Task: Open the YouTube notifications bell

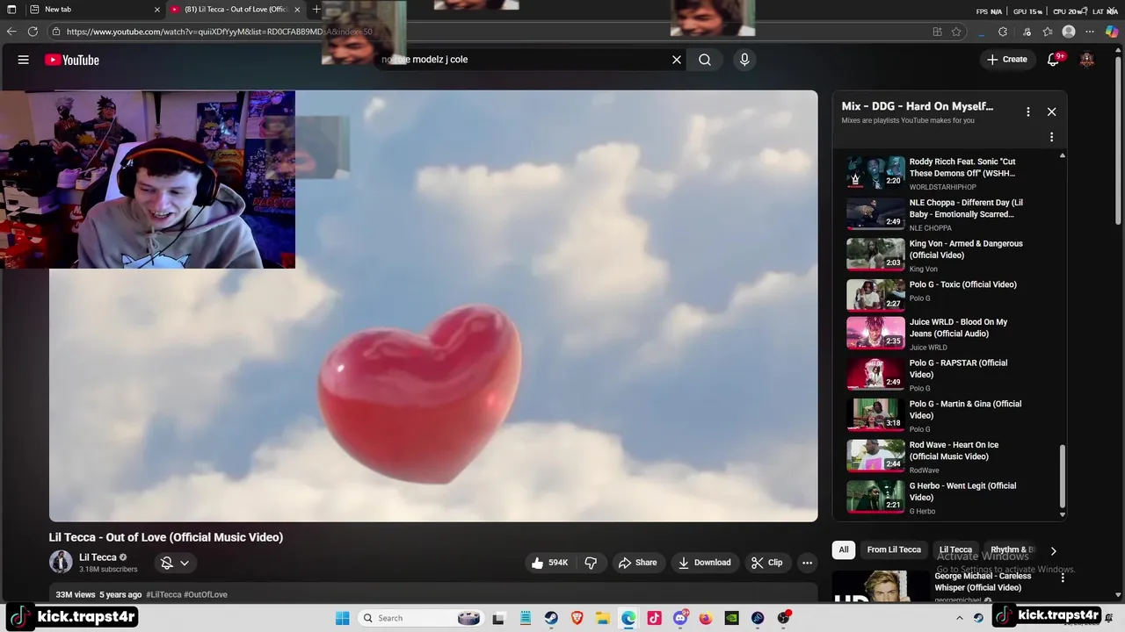Action: [1053, 60]
